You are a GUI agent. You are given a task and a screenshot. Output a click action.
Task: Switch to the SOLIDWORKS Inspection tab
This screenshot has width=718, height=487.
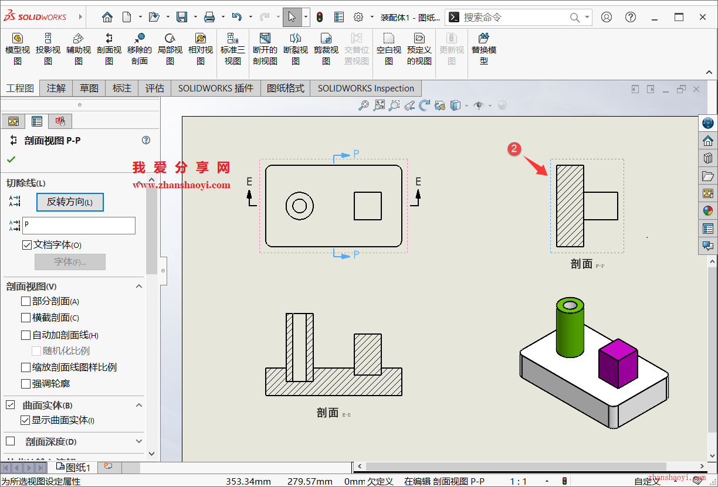tap(366, 88)
